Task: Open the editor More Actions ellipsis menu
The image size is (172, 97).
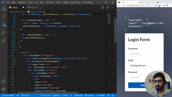Action: tap(113, 7)
